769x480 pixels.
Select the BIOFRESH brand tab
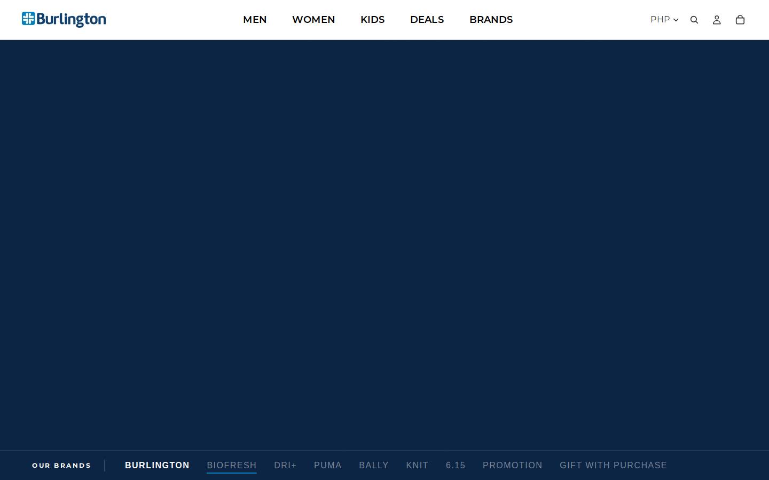[x=232, y=465]
